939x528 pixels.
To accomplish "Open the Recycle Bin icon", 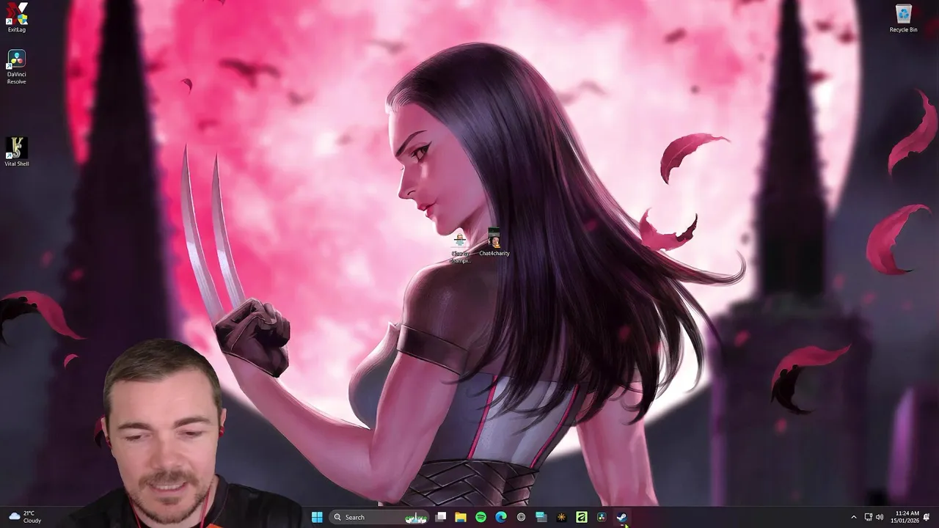I will [903, 18].
